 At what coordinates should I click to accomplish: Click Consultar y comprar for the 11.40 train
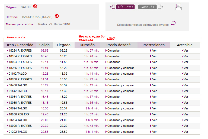pyautogui.click(x=120, y=68)
